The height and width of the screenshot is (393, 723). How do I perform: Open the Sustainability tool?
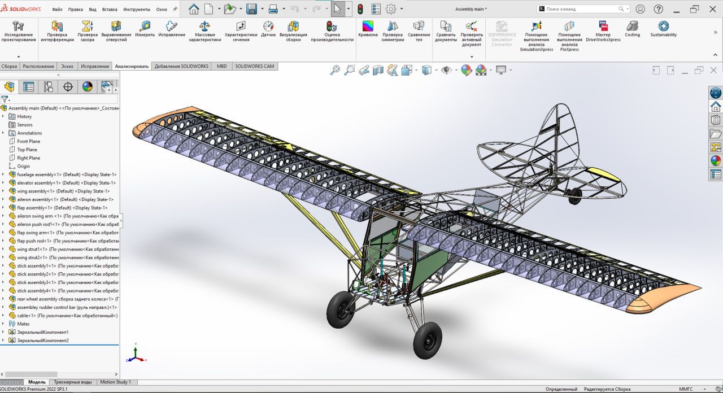(663, 29)
